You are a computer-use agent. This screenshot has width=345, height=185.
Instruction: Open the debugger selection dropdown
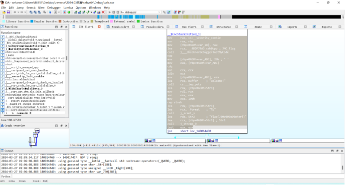click(160, 12)
